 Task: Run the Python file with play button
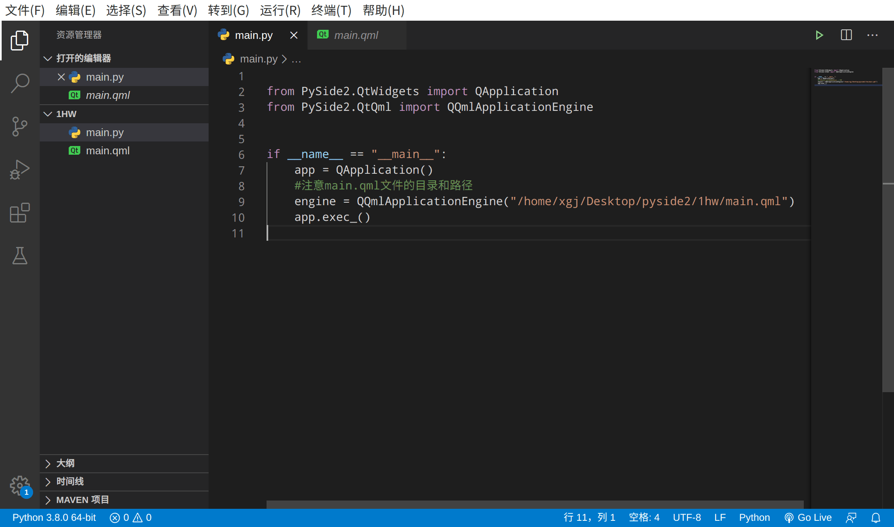819,35
